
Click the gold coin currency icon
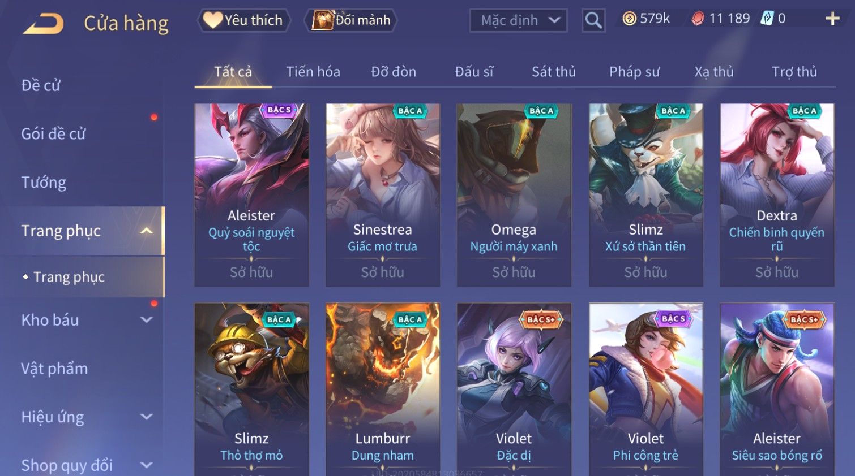pyautogui.click(x=629, y=19)
